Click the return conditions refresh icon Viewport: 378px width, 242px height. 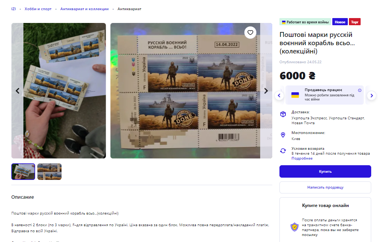(283, 151)
